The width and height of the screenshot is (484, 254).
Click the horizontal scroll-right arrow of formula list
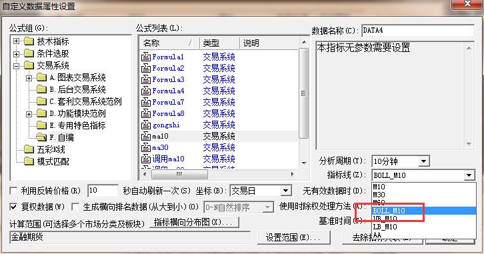tap(292, 175)
